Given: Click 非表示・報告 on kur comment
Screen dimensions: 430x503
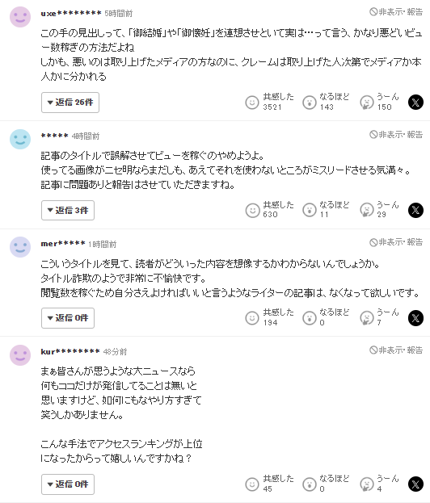Looking at the screenshot, I should pos(396,350).
